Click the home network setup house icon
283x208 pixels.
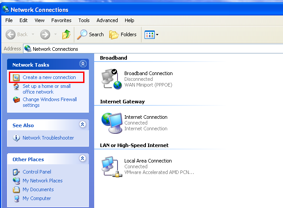pos(16,87)
